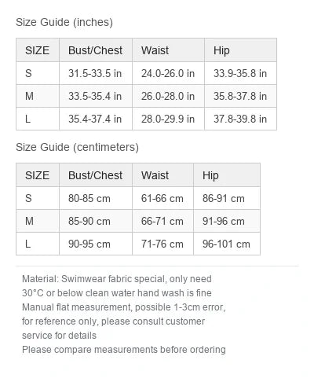The image size is (314, 382).
Task: Click 'Please compare measurements before ordering' text
Action: 124,350
